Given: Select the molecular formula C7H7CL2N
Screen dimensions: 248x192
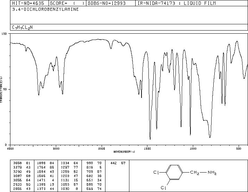Looking at the screenshot, I should click(x=22, y=27).
